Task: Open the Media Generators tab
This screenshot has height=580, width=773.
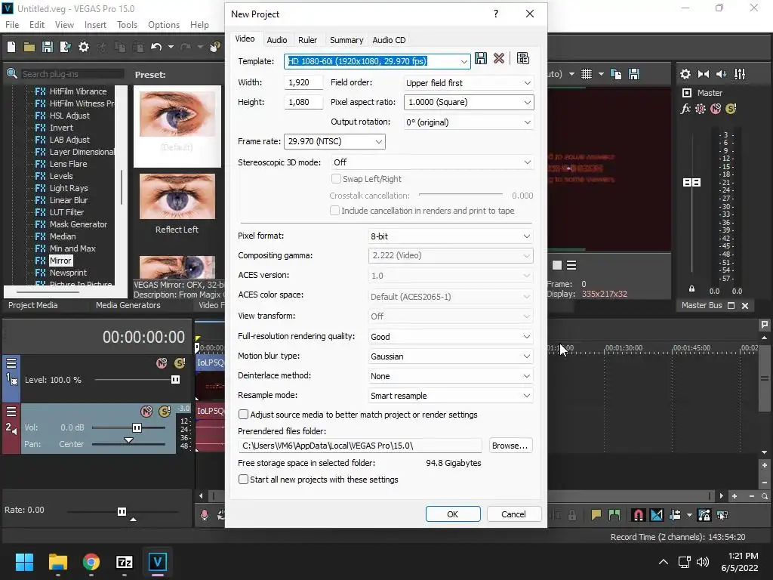Action: click(x=128, y=305)
